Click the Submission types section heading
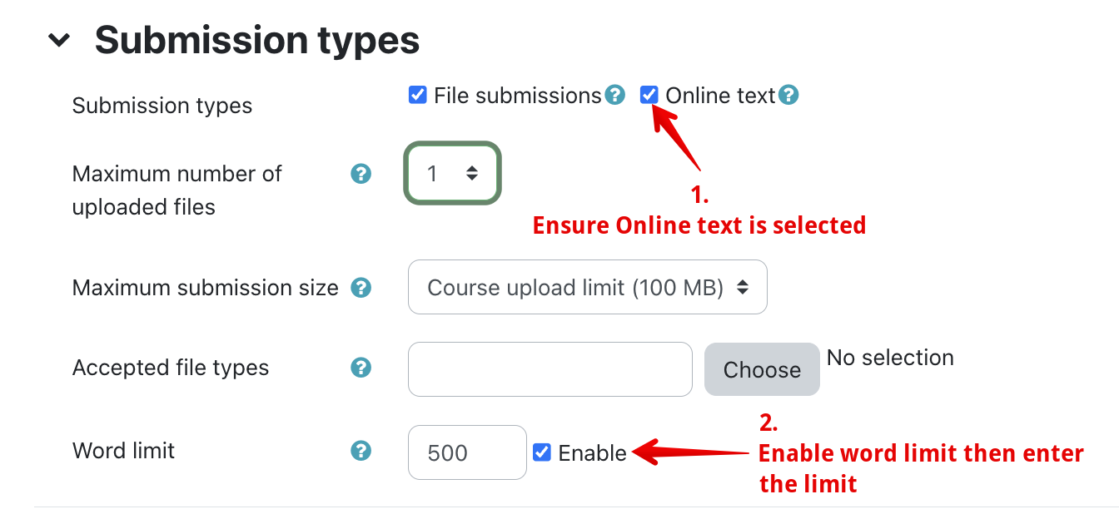1119x509 pixels. point(256,40)
